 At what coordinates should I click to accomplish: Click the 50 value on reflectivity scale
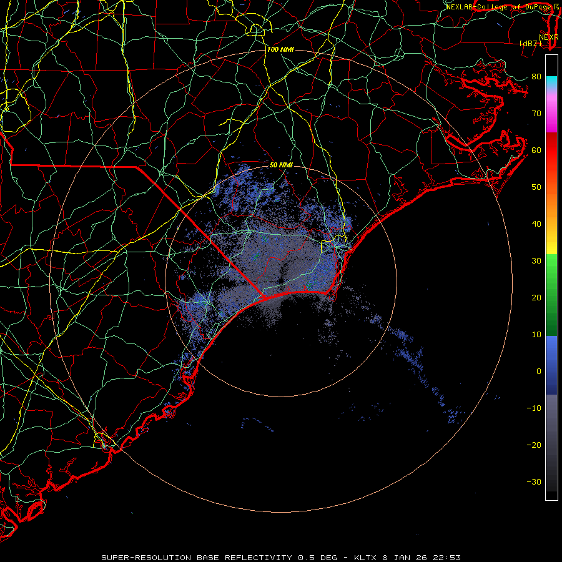(x=536, y=187)
